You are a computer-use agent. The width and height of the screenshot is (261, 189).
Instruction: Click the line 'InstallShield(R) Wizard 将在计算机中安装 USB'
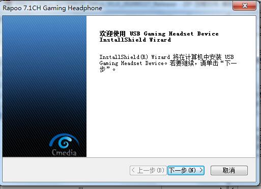click(x=166, y=57)
